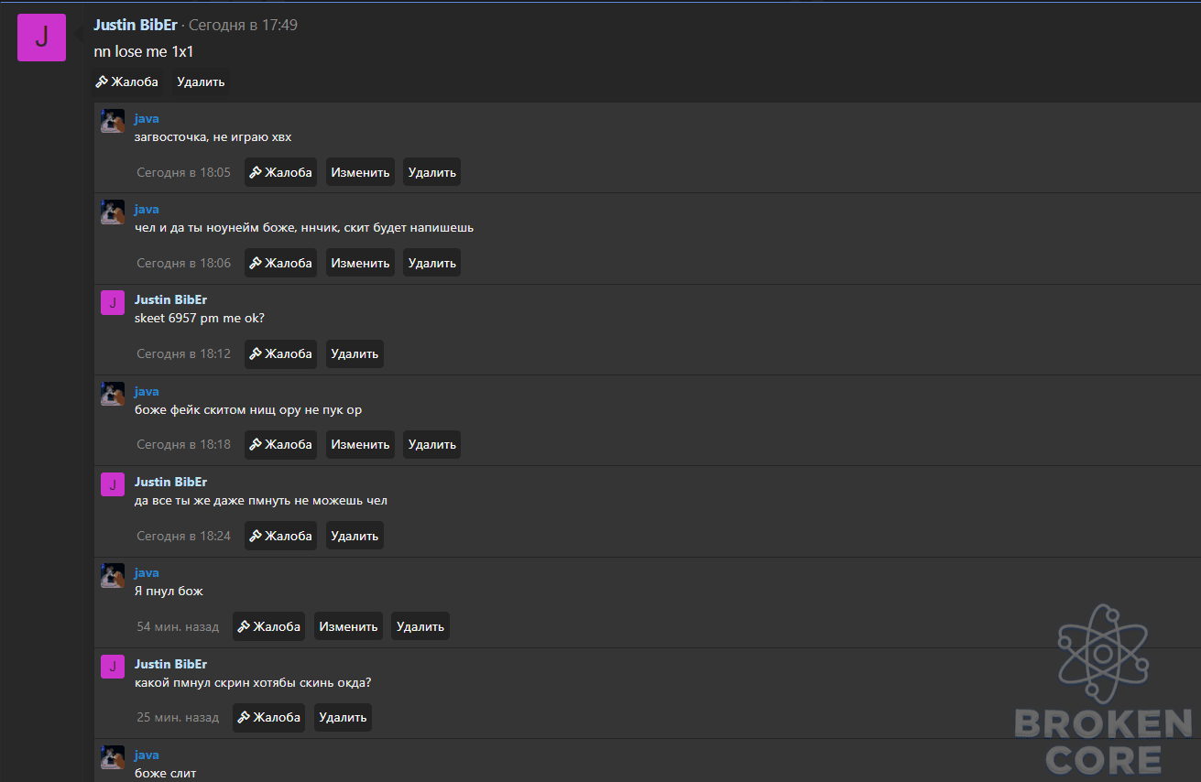Image resolution: width=1201 pixels, height=782 pixels.
Task: Click the comment text 'skeet 6957 pm me ok?'
Action: pyautogui.click(x=200, y=318)
